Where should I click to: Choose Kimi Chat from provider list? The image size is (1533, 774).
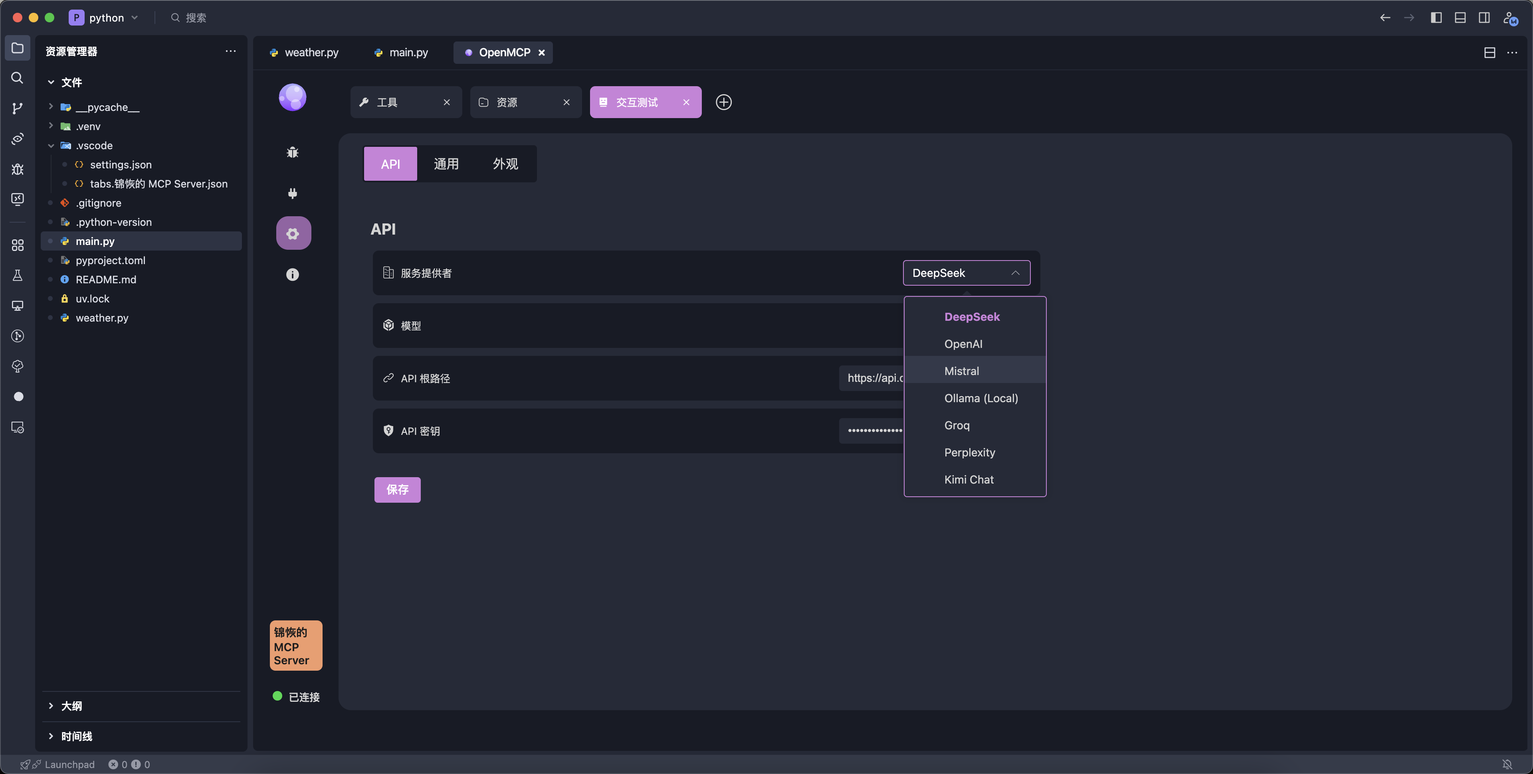(975, 480)
